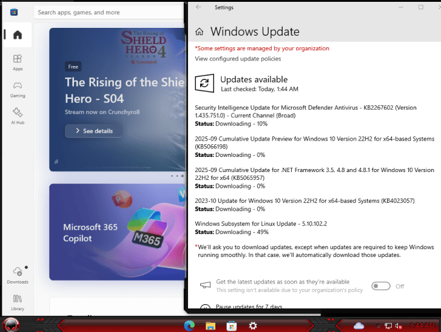Viewport: 441px width, 332px height.
Task: Click the Updates available heading
Action: pyautogui.click(x=254, y=79)
